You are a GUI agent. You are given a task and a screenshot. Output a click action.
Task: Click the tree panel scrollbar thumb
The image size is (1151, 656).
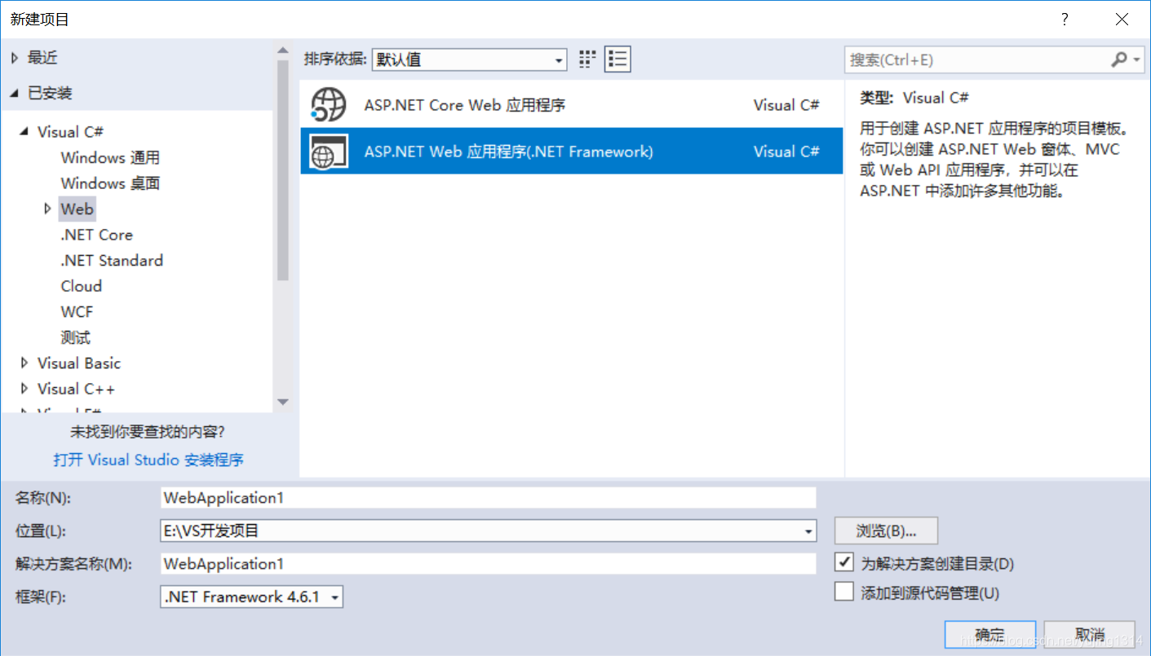coord(283,171)
